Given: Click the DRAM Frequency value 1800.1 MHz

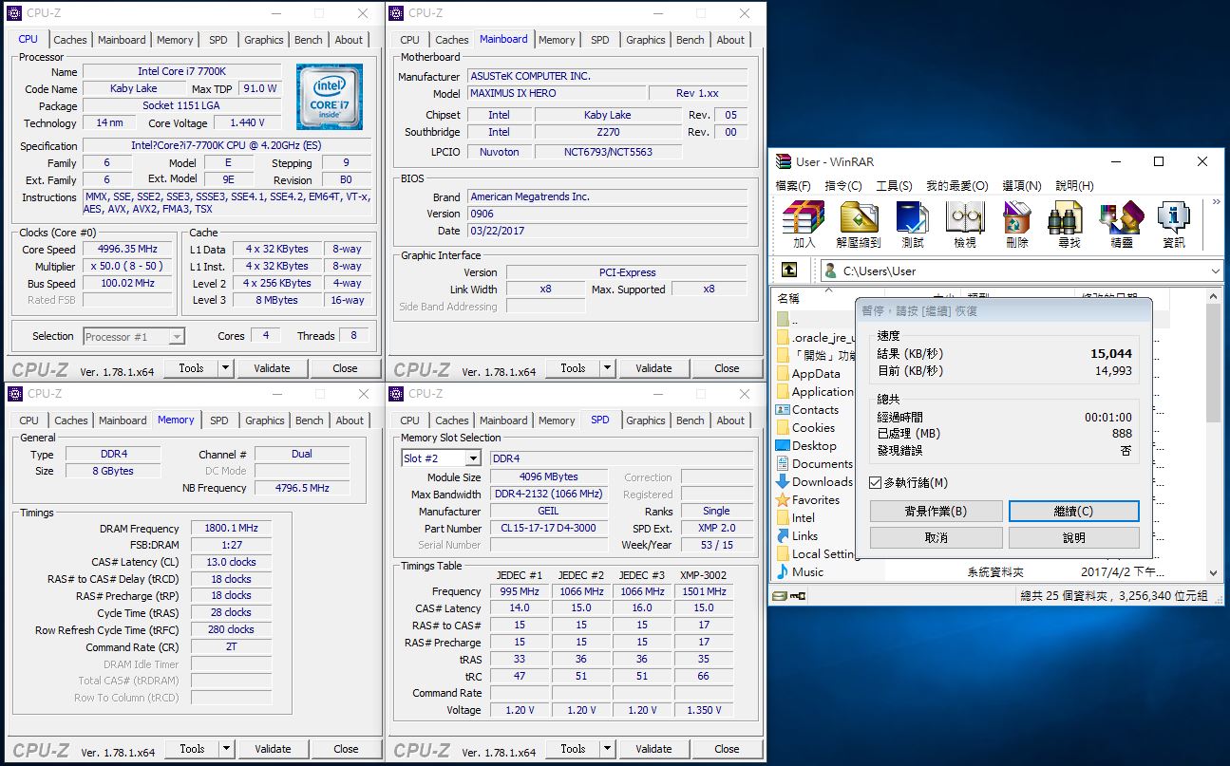Looking at the screenshot, I should pos(231,529).
